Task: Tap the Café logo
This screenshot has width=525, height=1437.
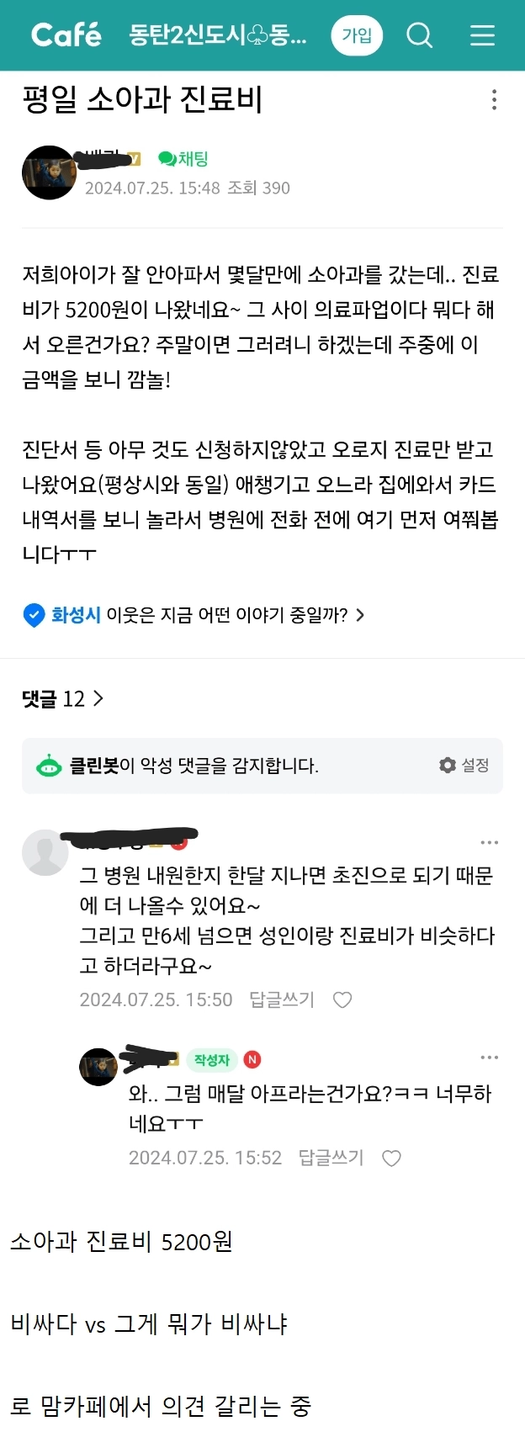Action: 66,34
